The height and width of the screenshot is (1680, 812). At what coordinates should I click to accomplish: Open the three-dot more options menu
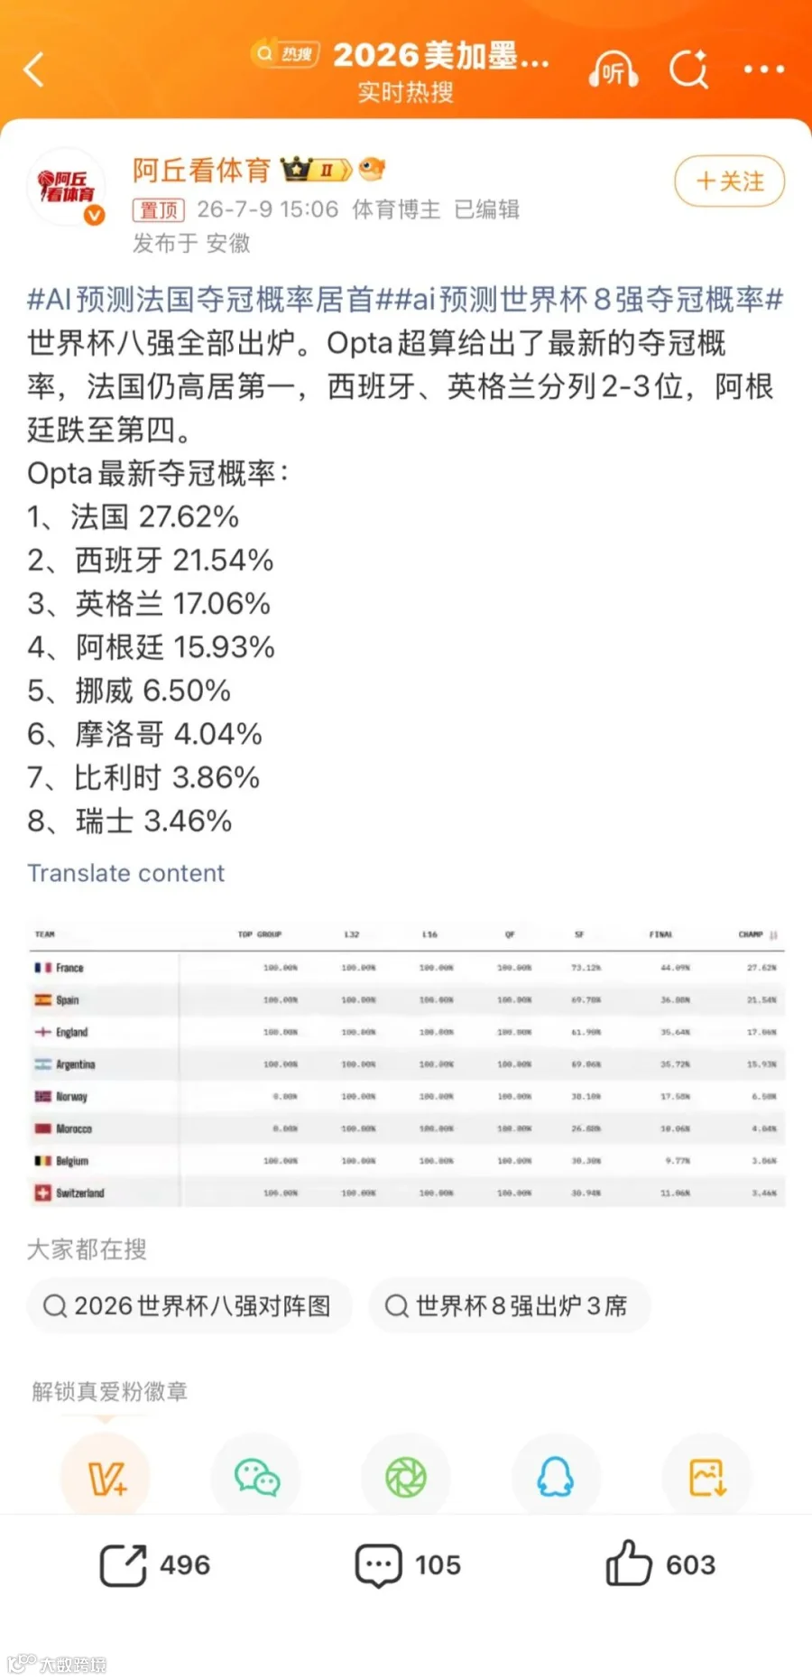coord(764,69)
